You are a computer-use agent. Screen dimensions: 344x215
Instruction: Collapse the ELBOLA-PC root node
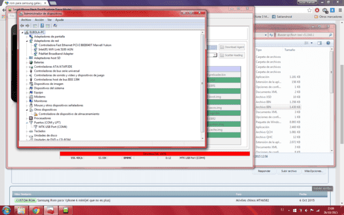22,33
